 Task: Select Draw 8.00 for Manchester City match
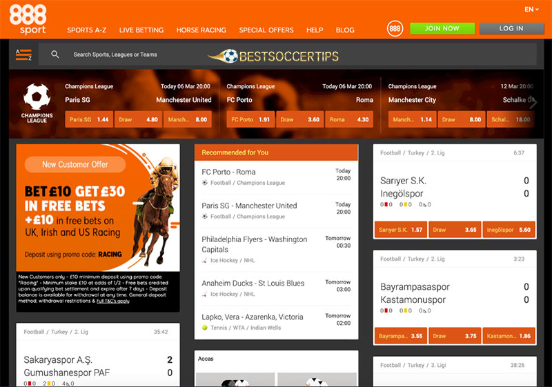[462, 119]
